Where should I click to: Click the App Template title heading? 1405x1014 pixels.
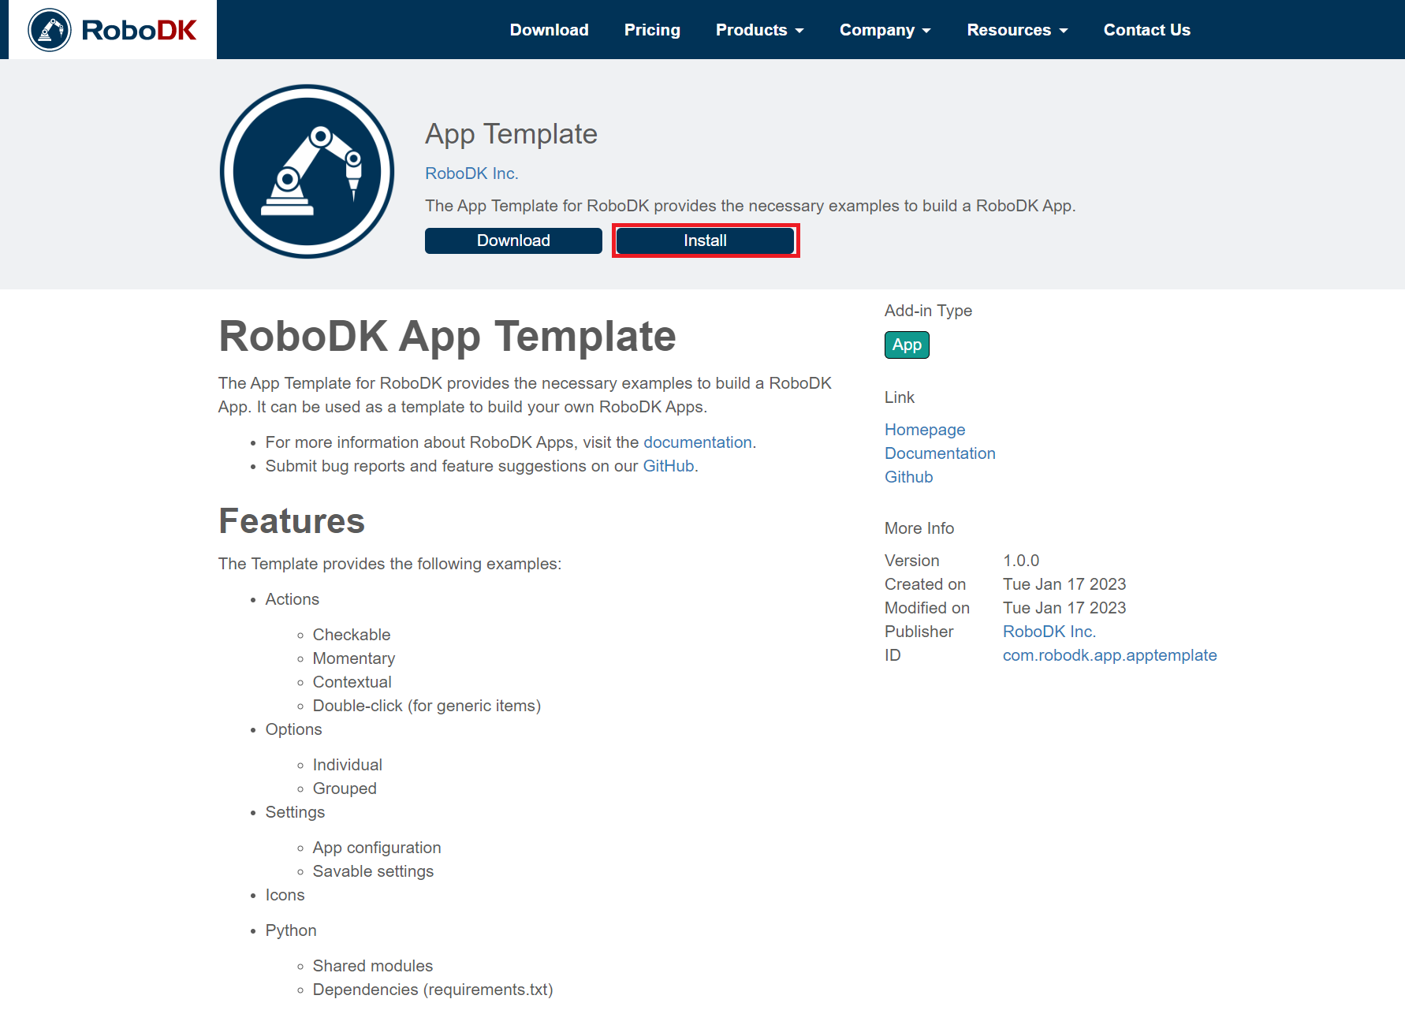(511, 134)
